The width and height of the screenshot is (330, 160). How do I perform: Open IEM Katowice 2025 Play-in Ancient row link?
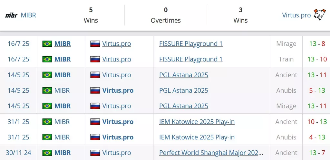[197, 122]
